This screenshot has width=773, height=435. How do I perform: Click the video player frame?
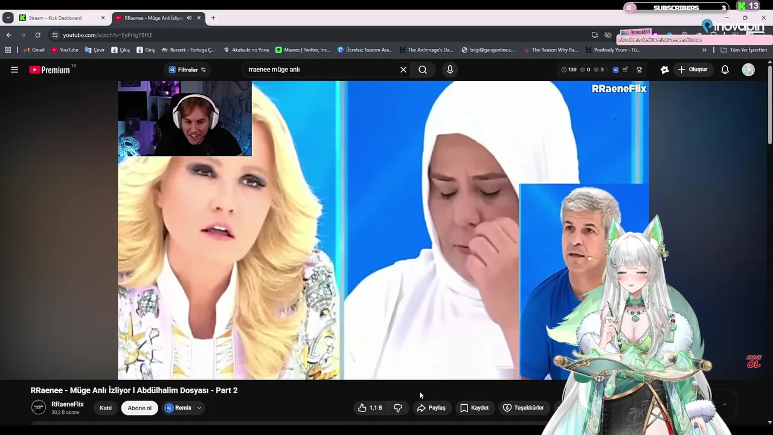(x=383, y=230)
